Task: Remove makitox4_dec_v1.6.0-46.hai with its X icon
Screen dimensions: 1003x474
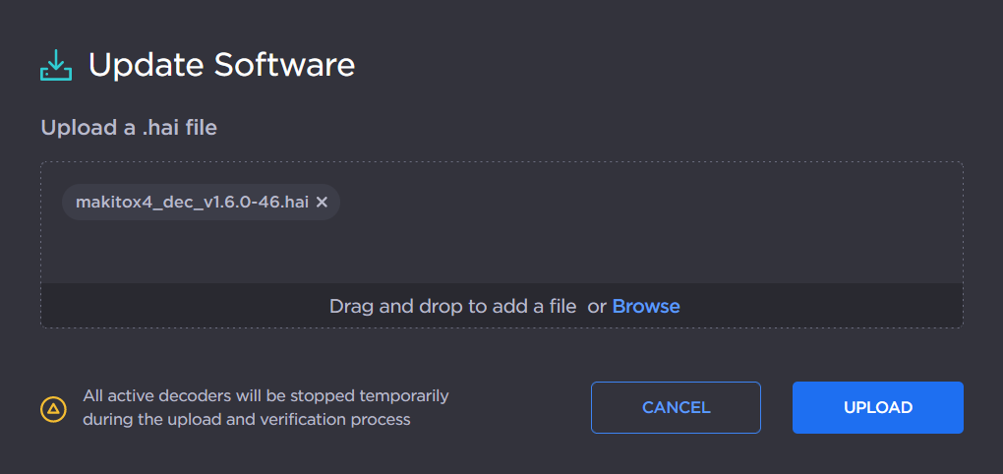Action: point(322,203)
